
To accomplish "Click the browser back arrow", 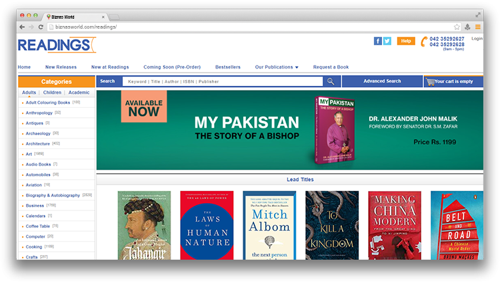I will click(x=22, y=27).
